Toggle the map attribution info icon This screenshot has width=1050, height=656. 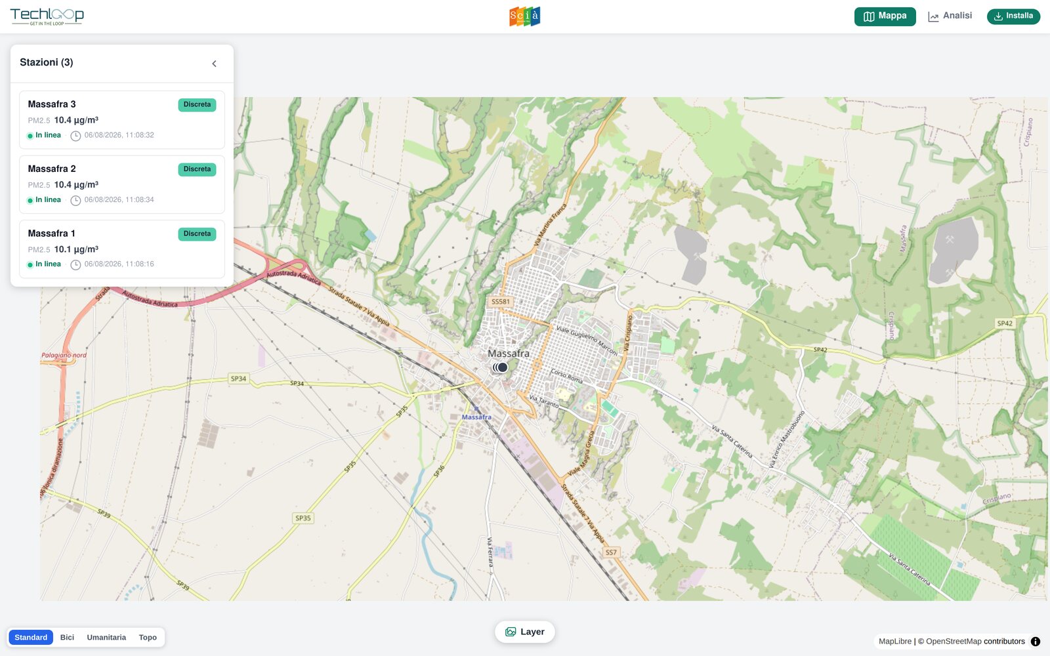click(1036, 642)
